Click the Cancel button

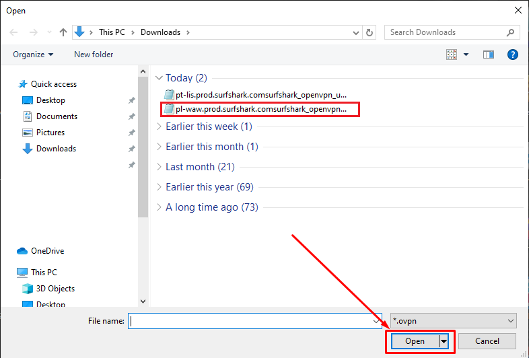pyautogui.click(x=487, y=341)
